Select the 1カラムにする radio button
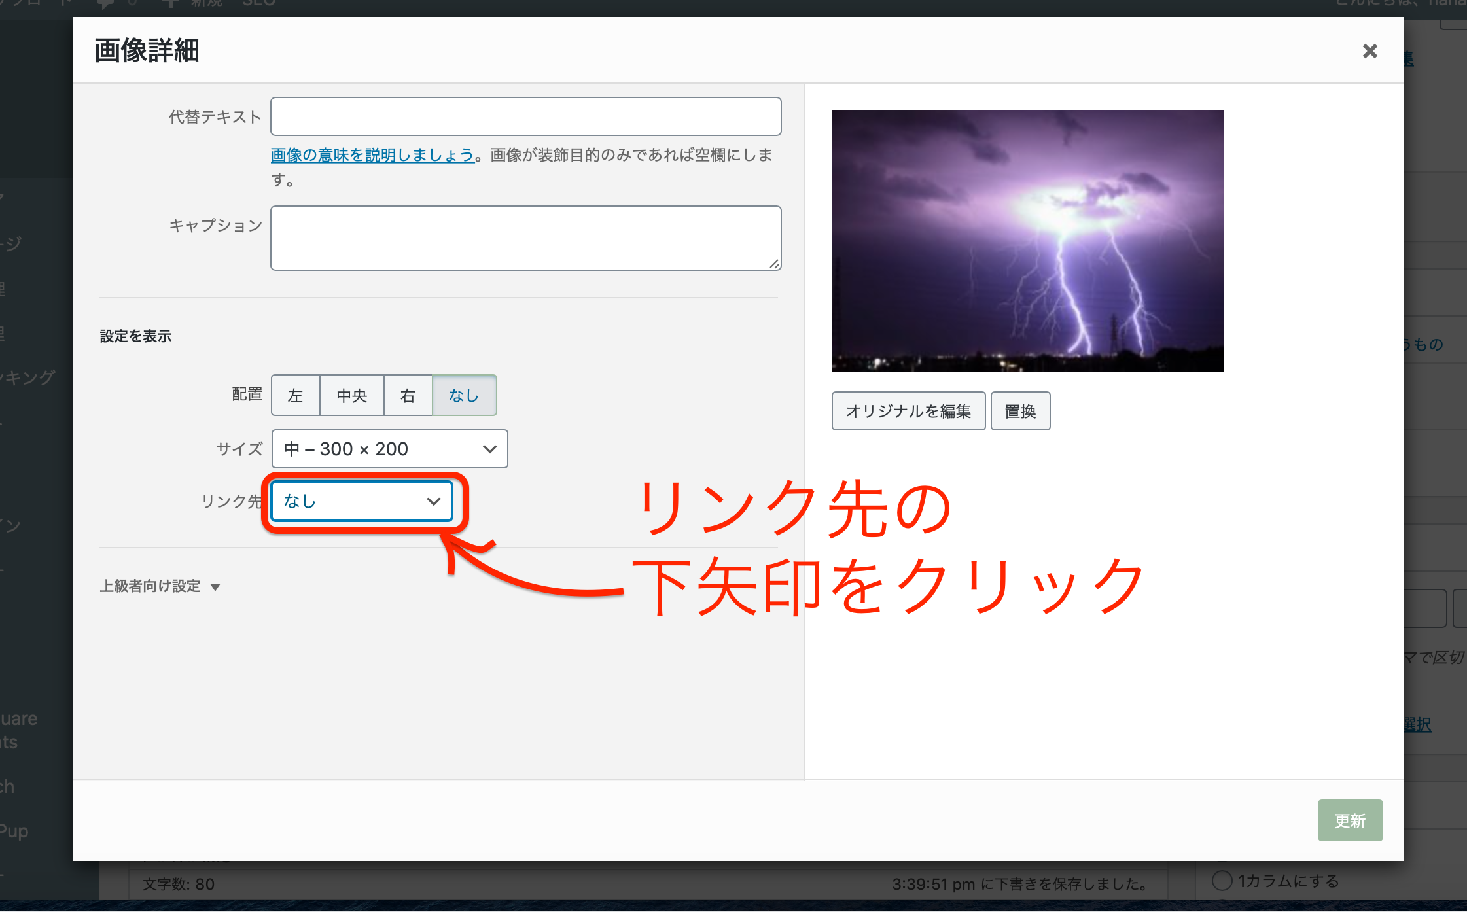This screenshot has width=1467, height=912. (x=1222, y=881)
